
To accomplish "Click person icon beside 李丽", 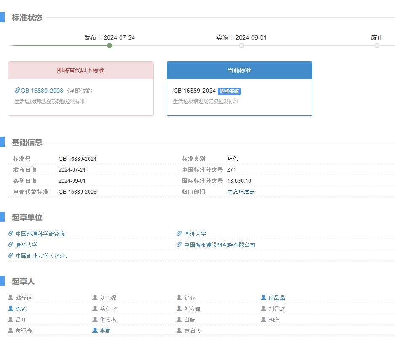I will click(x=95, y=330).
